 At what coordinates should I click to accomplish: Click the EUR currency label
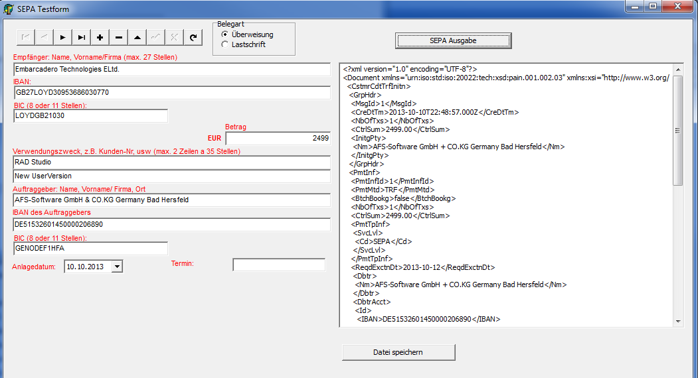[x=215, y=139]
